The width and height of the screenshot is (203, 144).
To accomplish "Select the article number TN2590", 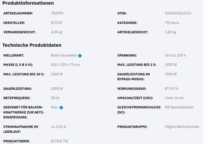I will pyautogui.click(x=57, y=13).
